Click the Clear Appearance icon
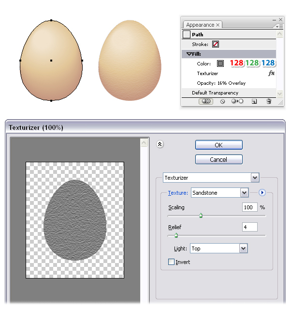 tap(223, 102)
